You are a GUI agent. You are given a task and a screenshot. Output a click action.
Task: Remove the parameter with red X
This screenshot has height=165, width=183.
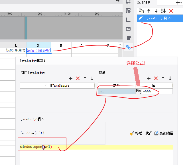156,78
